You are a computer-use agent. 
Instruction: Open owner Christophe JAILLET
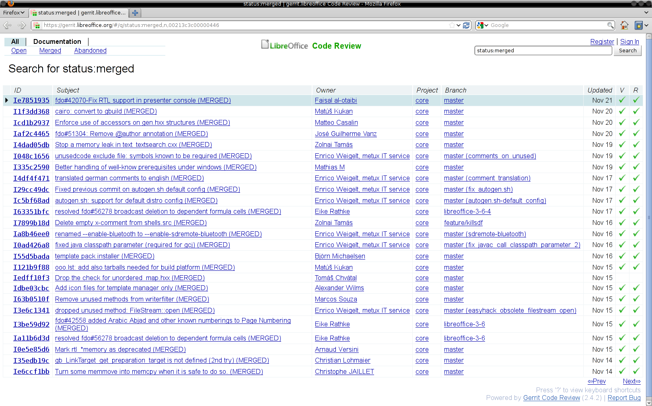(344, 371)
